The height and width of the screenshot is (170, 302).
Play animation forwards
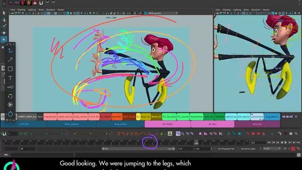(x=286, y=143)
